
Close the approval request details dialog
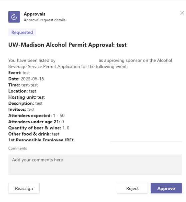(182, 13)
